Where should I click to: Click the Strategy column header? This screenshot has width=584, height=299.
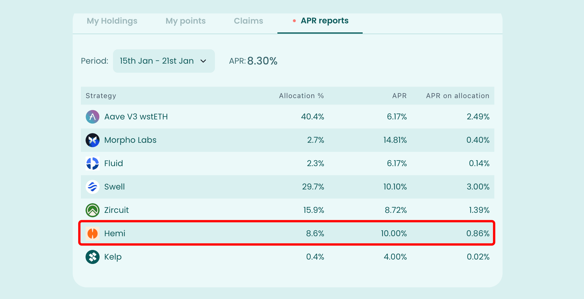pyautogui.click(x=101, y=96)
